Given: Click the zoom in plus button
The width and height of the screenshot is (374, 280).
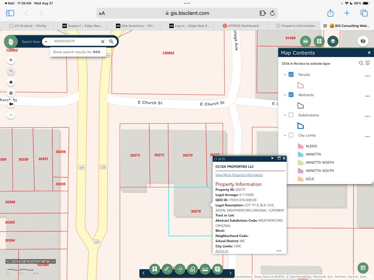Looking at the screenshot, I should point(11,60).
